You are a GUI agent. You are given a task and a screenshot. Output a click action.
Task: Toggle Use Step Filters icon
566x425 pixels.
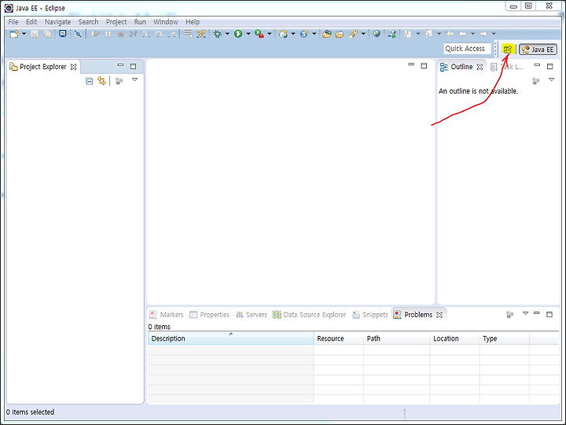pos(200,34)
